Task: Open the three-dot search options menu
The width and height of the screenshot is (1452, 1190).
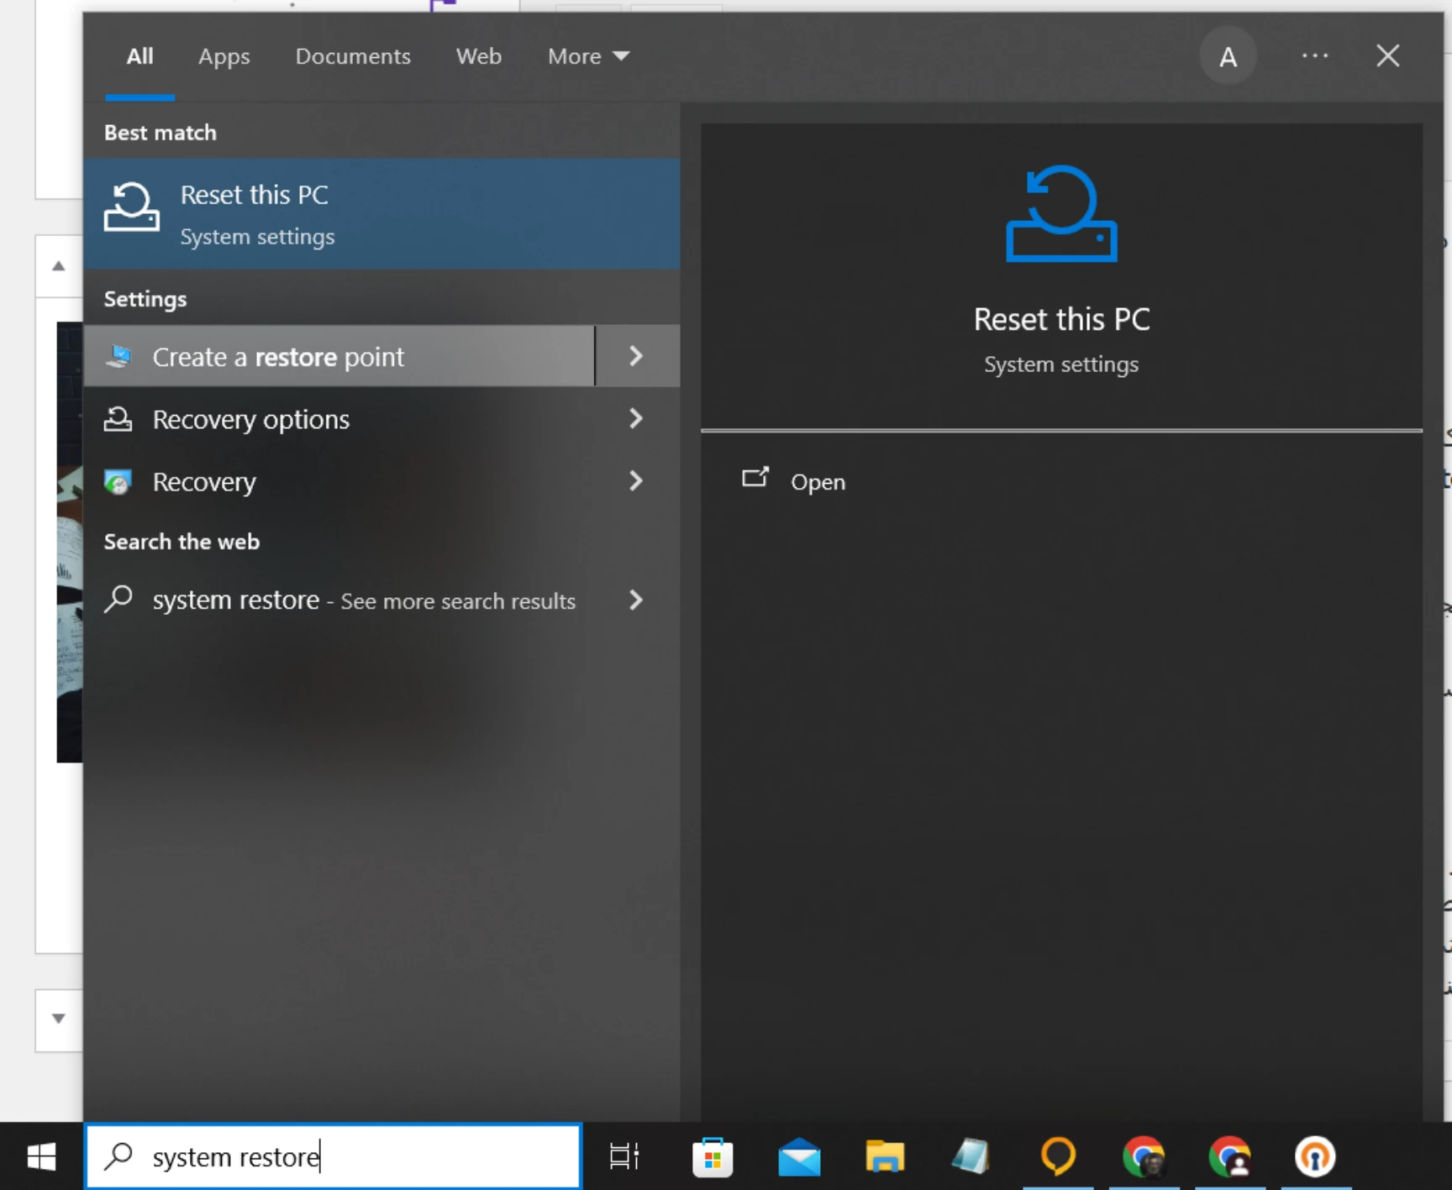Action: coord(1314,56)
